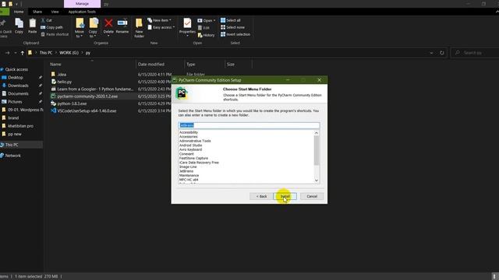Viewport: 499px width, 280px height.
Task: Select the Learn from a Googler file
Action: tap(95, 89)
